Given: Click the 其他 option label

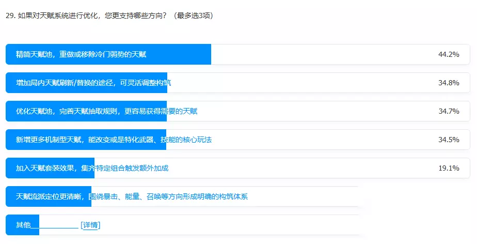Looking at the screenshot, I should click(x=23, y=225).
